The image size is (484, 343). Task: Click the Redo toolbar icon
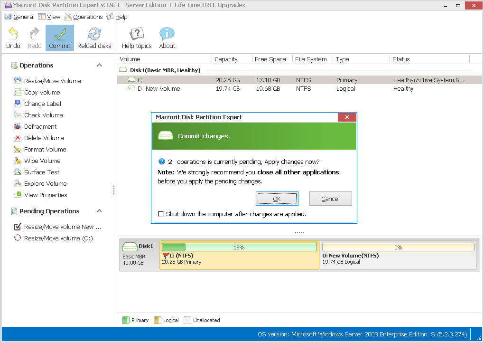tap(34, 33)
